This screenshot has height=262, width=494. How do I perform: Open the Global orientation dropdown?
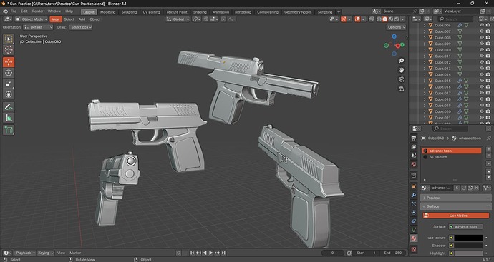[178, 19]
